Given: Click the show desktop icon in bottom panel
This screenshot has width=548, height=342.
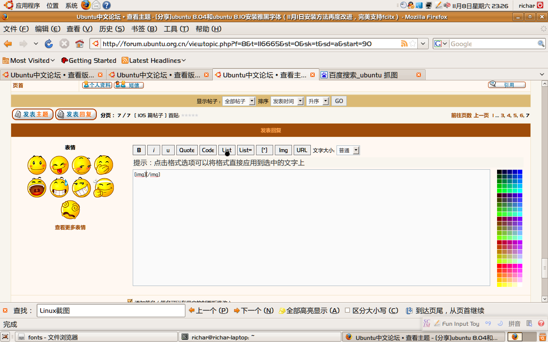Looking at the screenshot, I should click(6, 337).
